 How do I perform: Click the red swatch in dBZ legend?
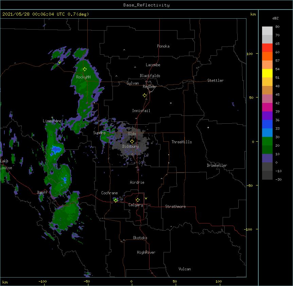[267, 48]
